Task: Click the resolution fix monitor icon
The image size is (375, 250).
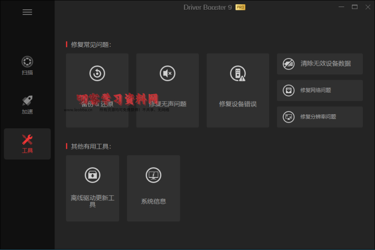Action: click(289, 117)
